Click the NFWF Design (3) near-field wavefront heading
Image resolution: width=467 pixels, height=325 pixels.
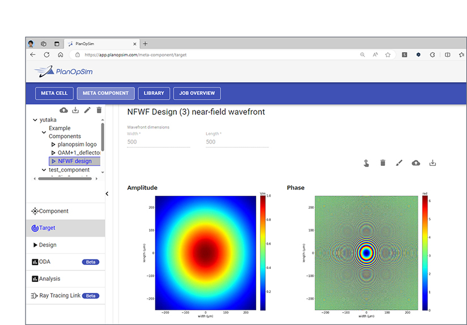click(196, 112)
